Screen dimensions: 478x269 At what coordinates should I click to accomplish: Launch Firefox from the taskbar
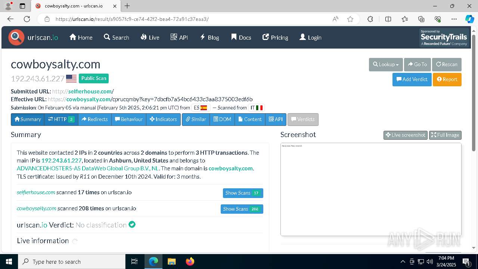(x=190, y=262)
